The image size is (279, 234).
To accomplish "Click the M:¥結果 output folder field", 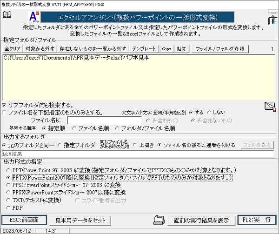I will click(x=138, y=154).
